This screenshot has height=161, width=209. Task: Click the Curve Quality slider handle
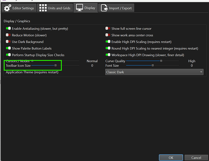tap(161, 61)
